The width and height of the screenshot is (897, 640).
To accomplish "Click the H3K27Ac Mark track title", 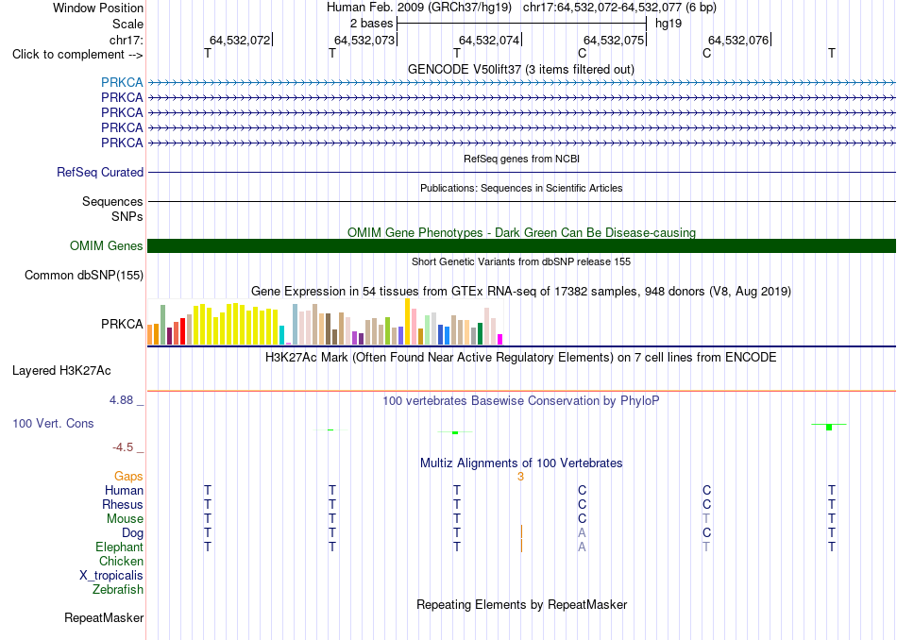I will point(521,358).
